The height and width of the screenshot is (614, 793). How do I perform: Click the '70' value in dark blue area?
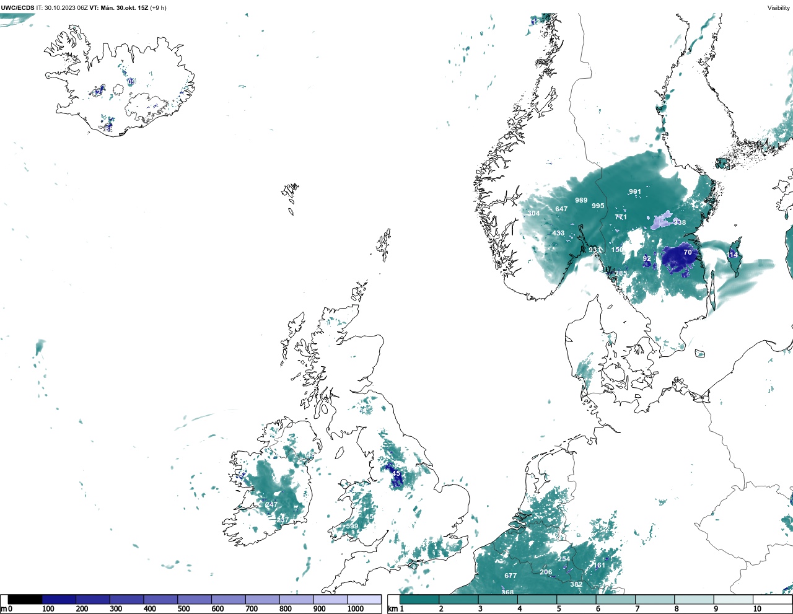tap(688, 252)
